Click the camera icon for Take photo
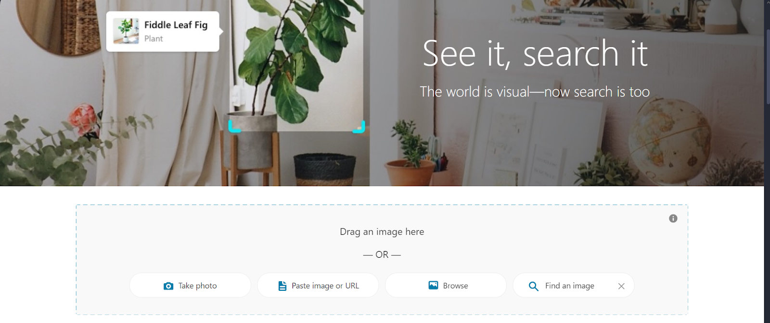The image size is (770, 323). point(168,286)
